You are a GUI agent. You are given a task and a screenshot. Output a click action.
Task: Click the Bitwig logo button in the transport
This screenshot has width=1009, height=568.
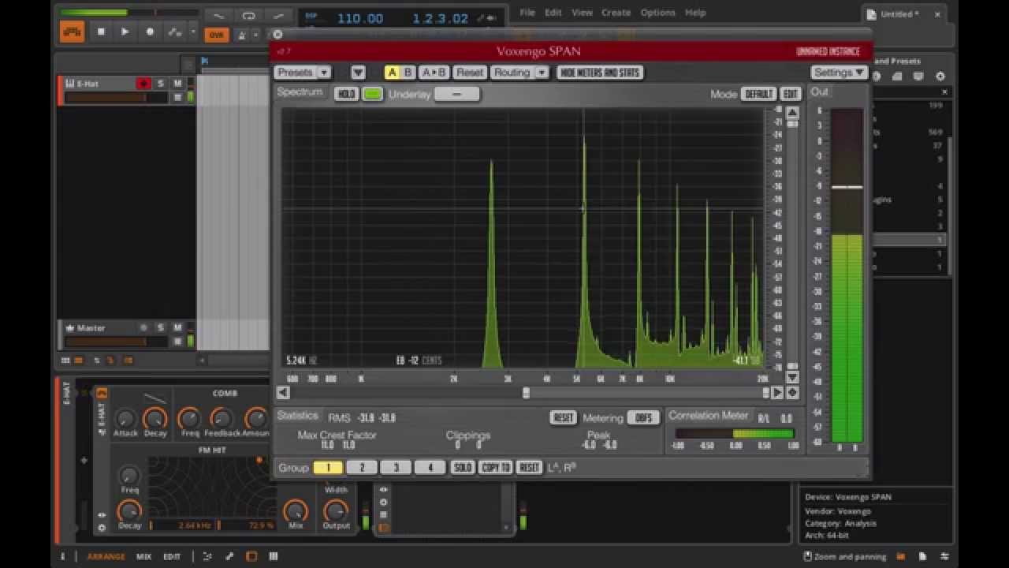coord(73,32)
